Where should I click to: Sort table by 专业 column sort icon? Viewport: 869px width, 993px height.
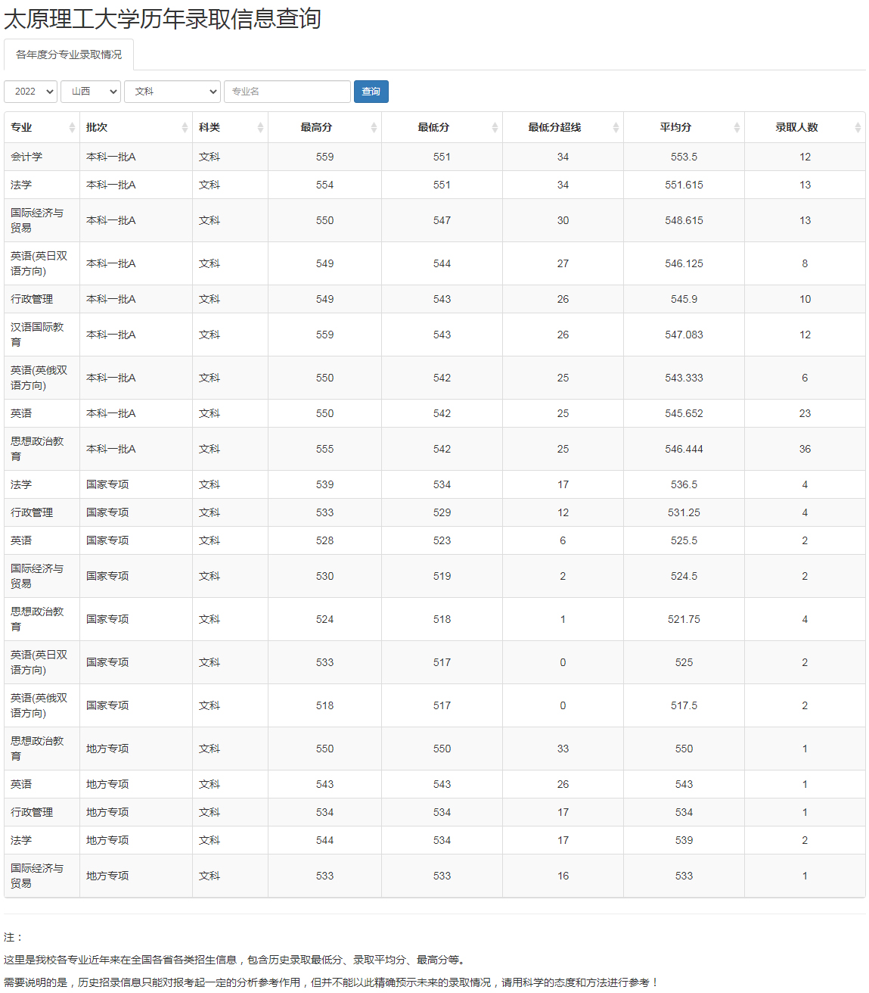(x=72, y=128)
